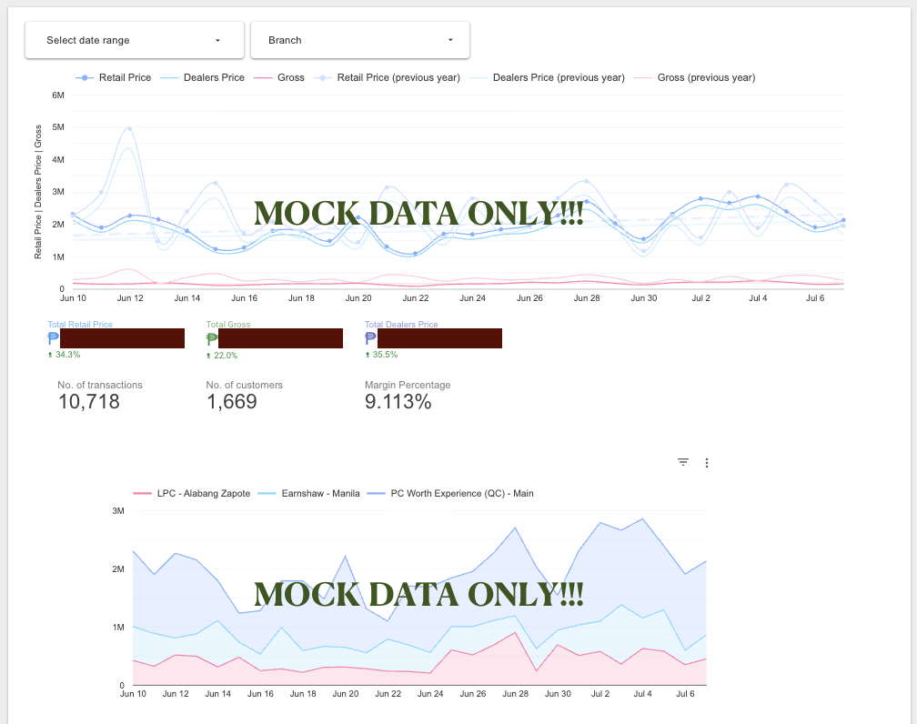Click the 35.5% increase indicator
This screenshot has height=724, width=917.
click(x=381, y=355)
